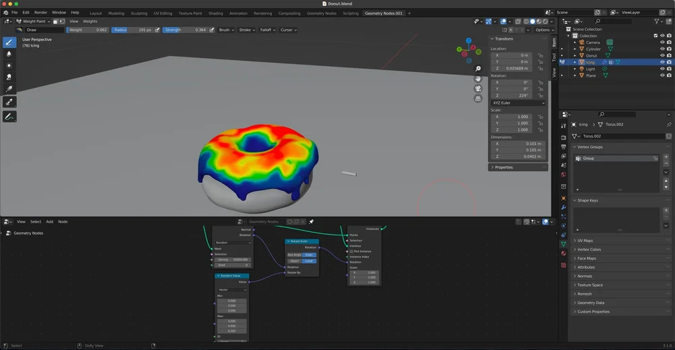
Task: Open the Render properties tab icon
Action: click(x=564, y=138)
